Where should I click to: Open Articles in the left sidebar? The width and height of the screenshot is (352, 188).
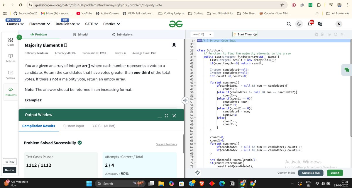[x=10, y=58]
